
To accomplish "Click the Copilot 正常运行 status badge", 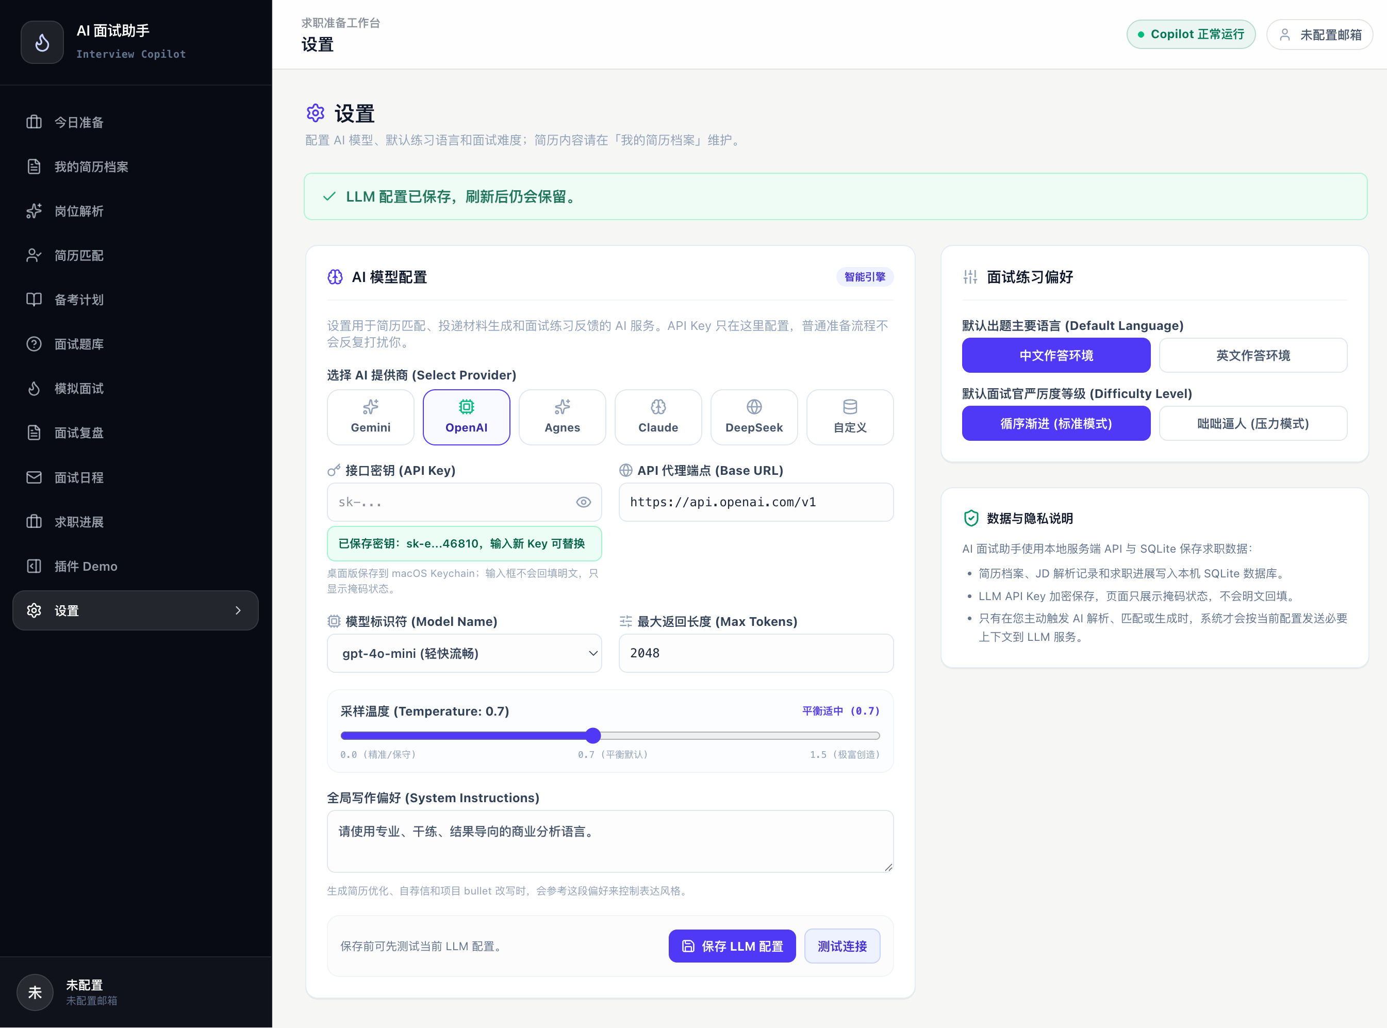I will tap(1191, 34).
